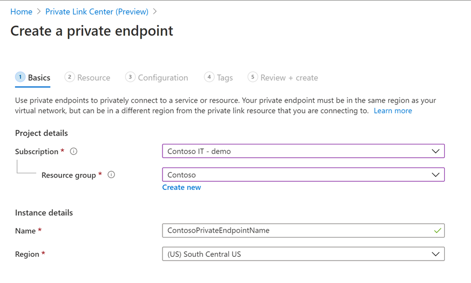
Task: Click the Resource group info icon
Action: click(x=111, y=175)
